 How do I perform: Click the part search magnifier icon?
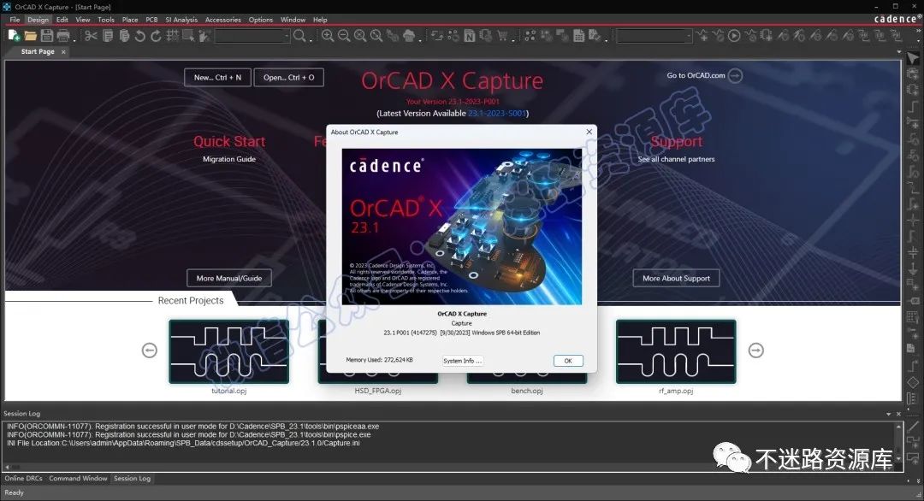tap(299, 36)
